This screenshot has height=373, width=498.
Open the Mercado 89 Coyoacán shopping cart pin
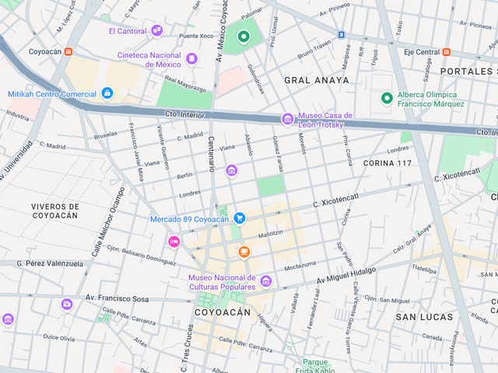240,218
